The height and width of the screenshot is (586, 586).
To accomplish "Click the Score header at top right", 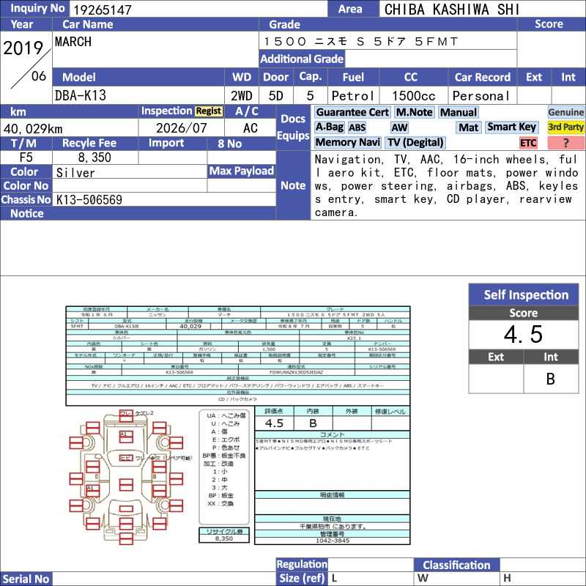I will click(x=549, y=24).
